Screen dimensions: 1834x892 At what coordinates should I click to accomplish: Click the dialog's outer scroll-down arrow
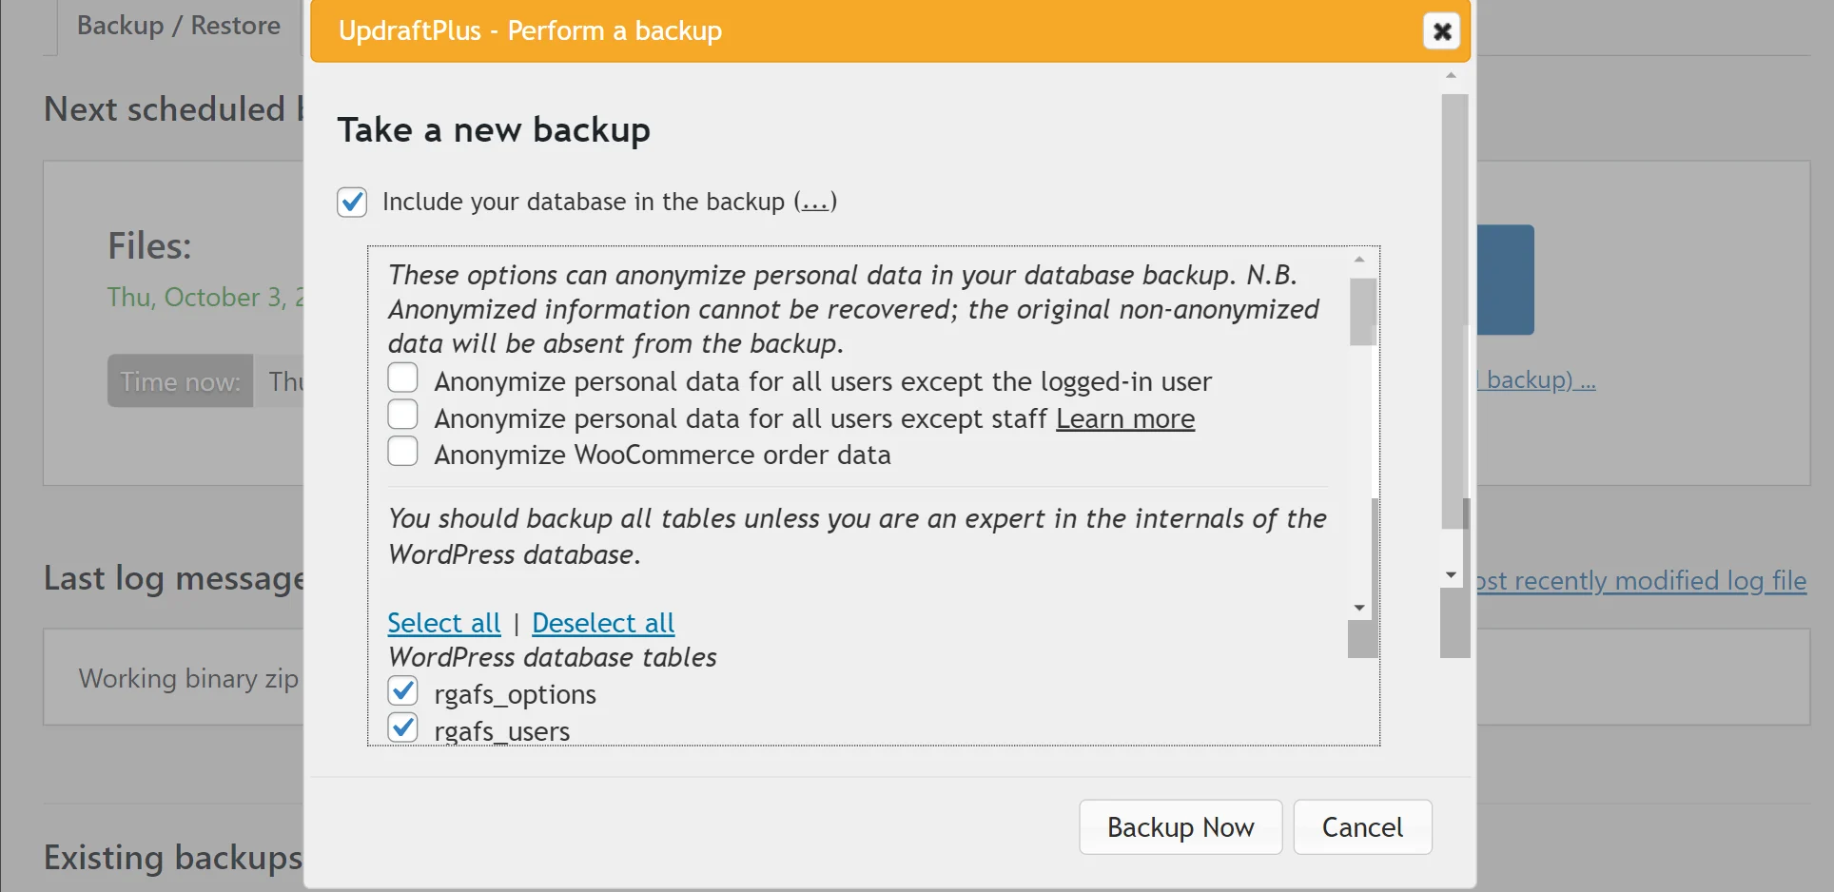point(1451,574)
